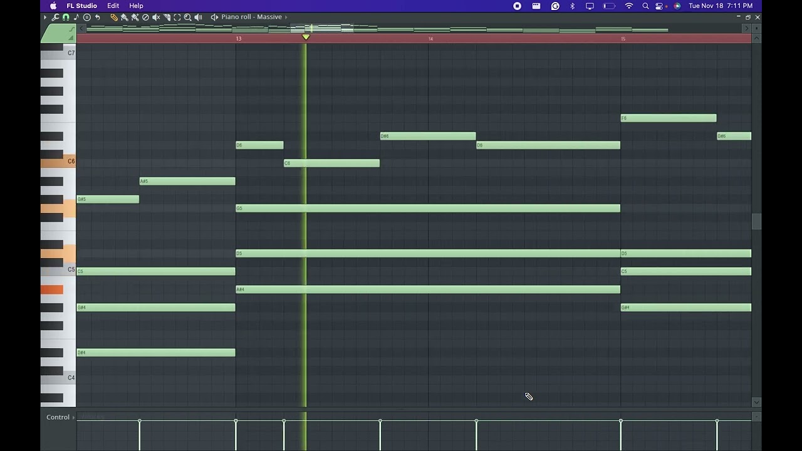This screenshot has height=451, width=802.
Task: Click the playhead position marker on ruler
Action: tap(306, 38)
